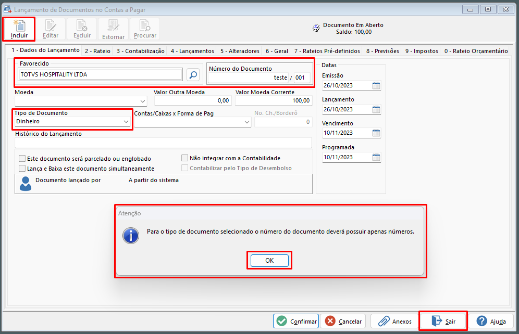Viewport: 519px width, 334px height.
Task: Click the information icon in Atenção dialog
Action: click(131, 236)
